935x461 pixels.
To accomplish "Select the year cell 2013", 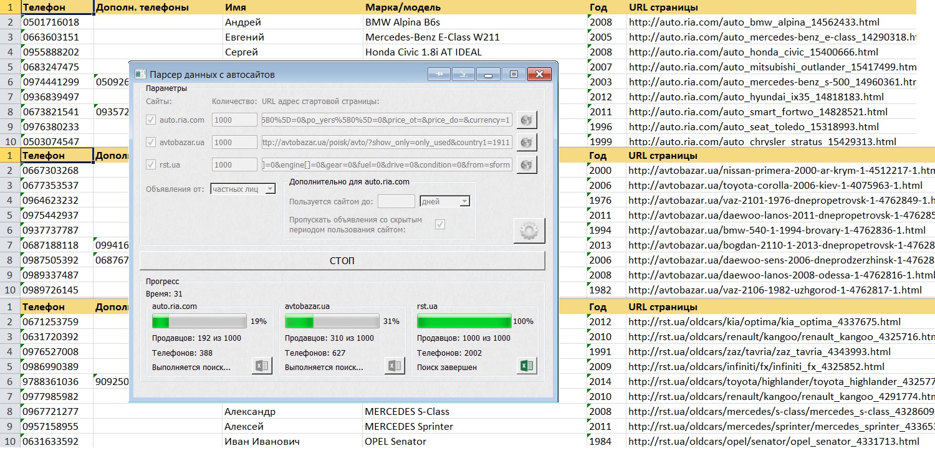I will coord(606,245).
